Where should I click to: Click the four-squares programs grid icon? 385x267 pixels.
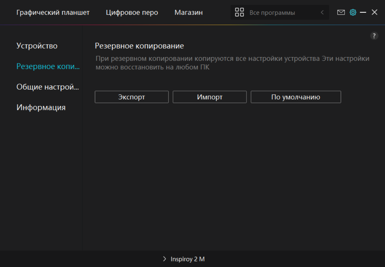240,12
